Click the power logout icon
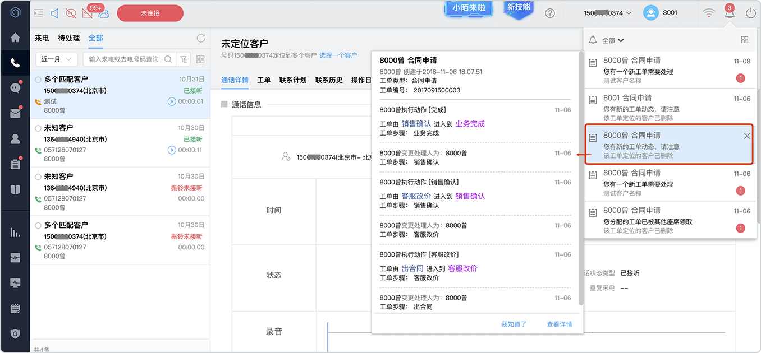The image size is (761, 353). [751, 13]
